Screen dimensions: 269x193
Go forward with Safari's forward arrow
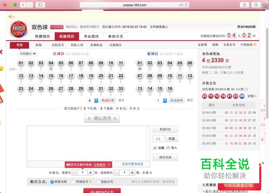pos(30,5)
